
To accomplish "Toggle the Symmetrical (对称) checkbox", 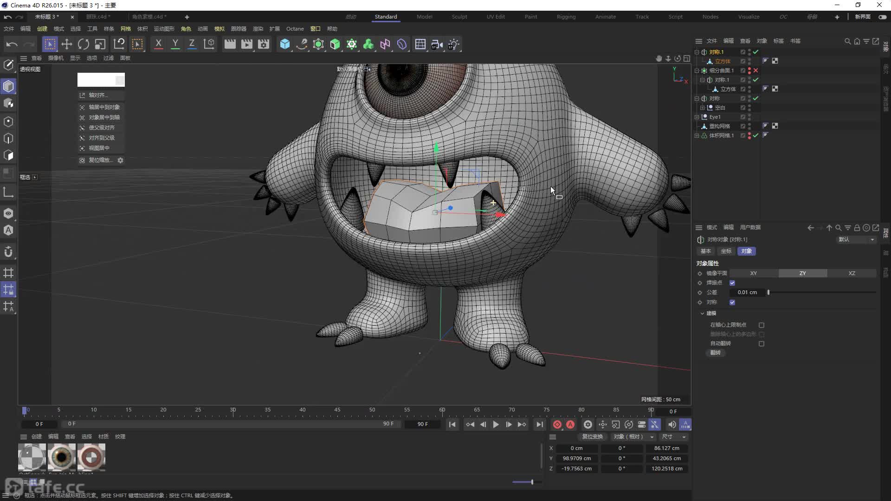I will click(x=732, y=302).
